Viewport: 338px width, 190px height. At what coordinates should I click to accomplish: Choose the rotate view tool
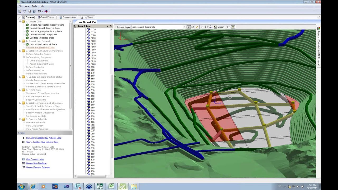click(x=206, y=27)
